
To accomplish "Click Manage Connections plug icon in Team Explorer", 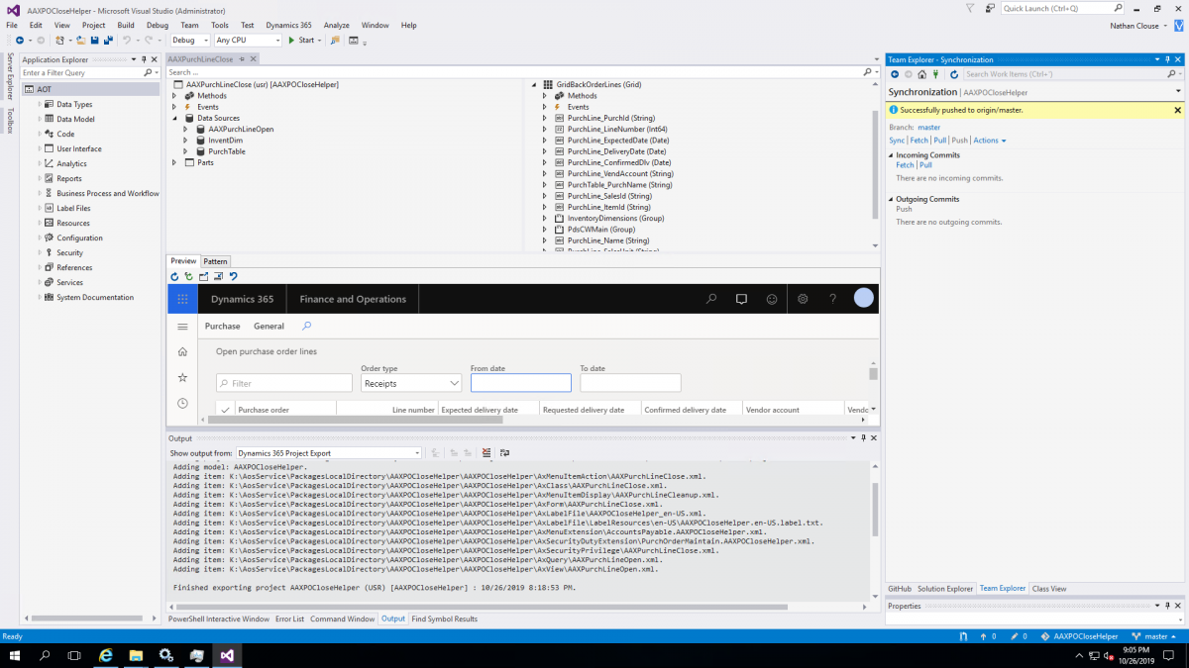I will tap(935, 74).
